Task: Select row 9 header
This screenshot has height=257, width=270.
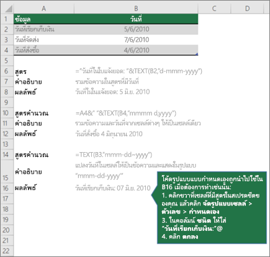Action: pos(7,102)
